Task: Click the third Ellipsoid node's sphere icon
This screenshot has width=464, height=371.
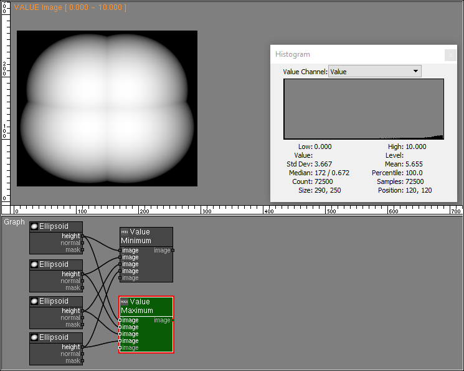Action: 34,301
